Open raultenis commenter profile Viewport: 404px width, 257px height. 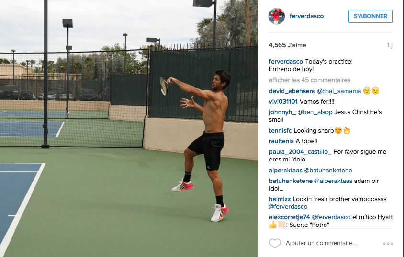coord(281,141)
